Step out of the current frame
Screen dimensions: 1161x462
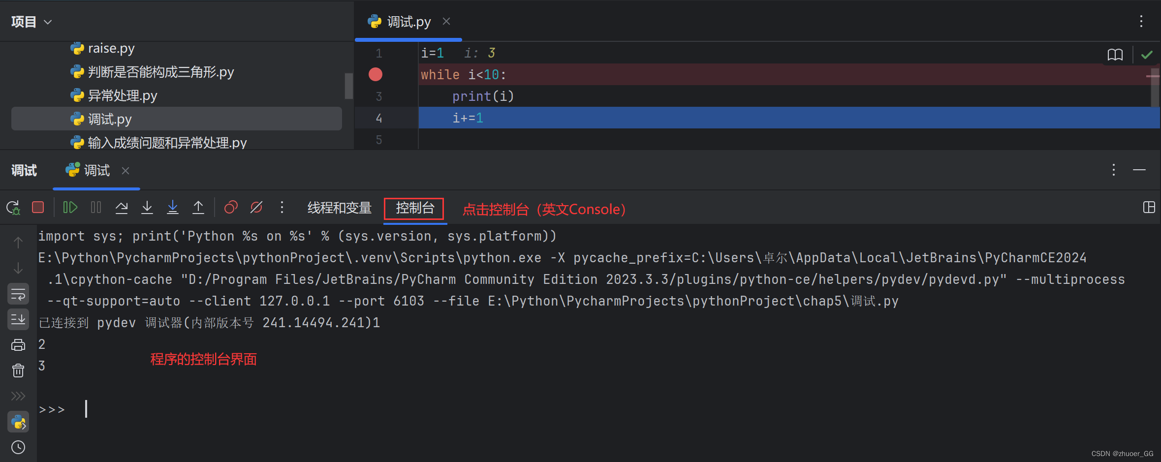(x=198, y=207)
